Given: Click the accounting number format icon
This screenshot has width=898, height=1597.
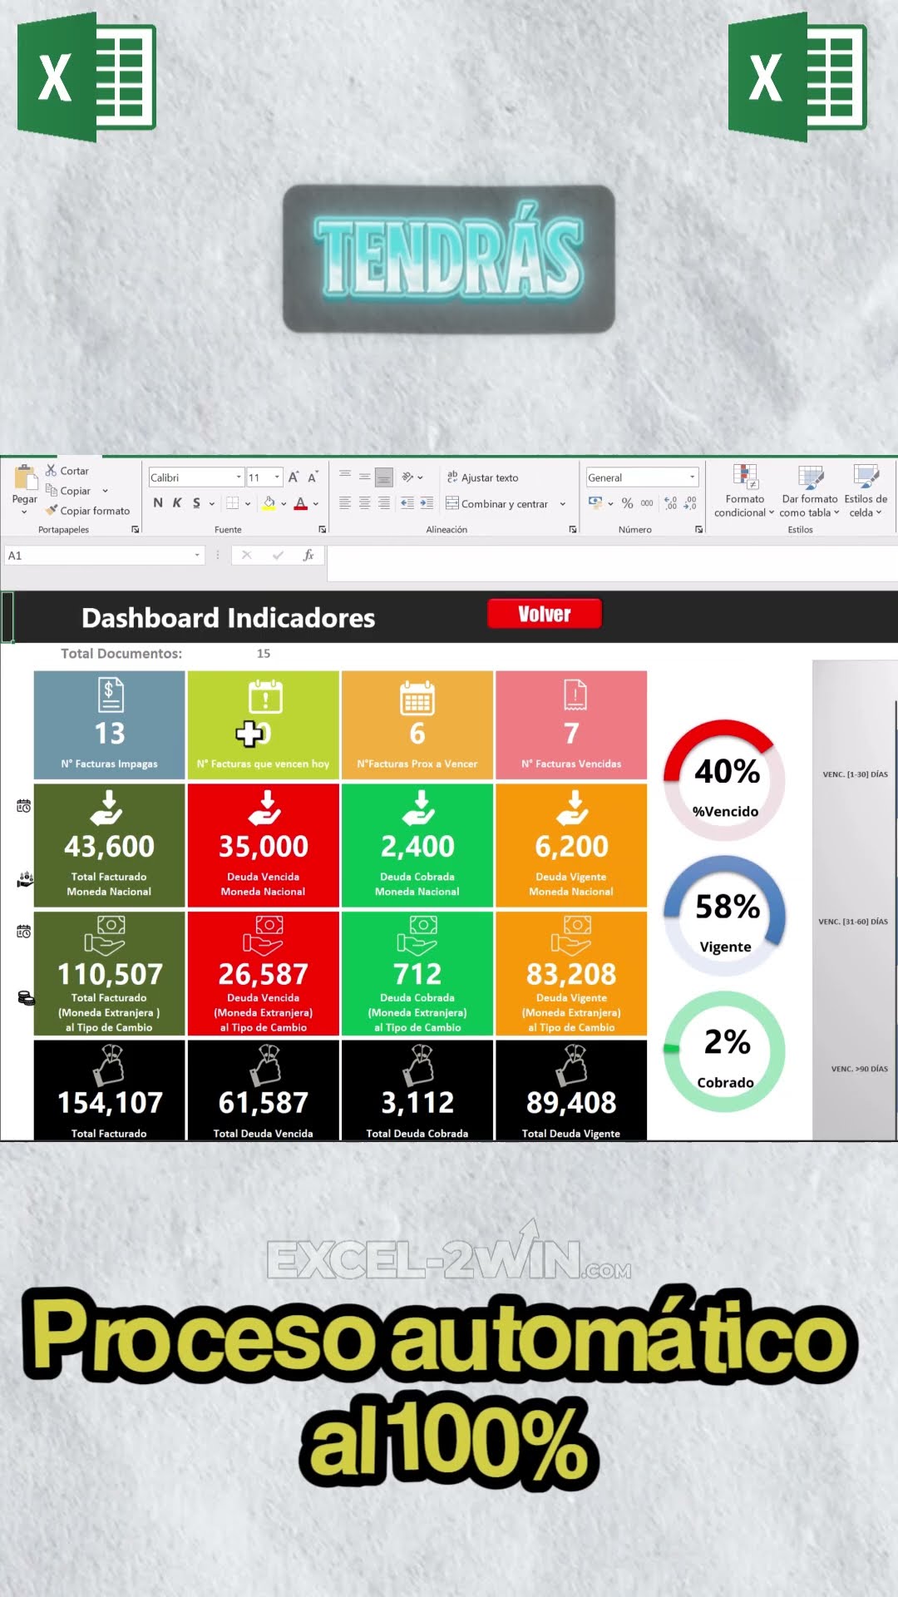Looking at the screenshot, I should tap(595, 502).
